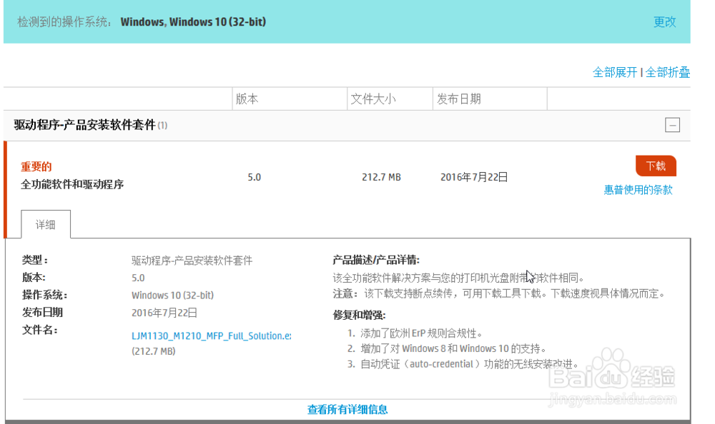Click the 类型 value 驱动程序-产品安装软件套件 in details
Screen dimensions: 715x424
coord(192,261)
